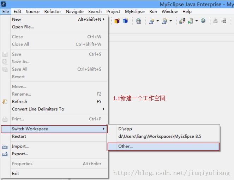Open dropdown arrow next to server run icon
Image resolution: width=234 pixels, height=180 pixels.
pyautogui.click(x=197, y=21)
